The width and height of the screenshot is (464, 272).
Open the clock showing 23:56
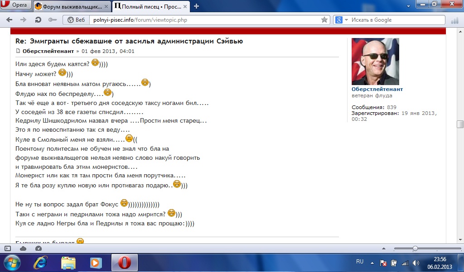tap(440, 263)
